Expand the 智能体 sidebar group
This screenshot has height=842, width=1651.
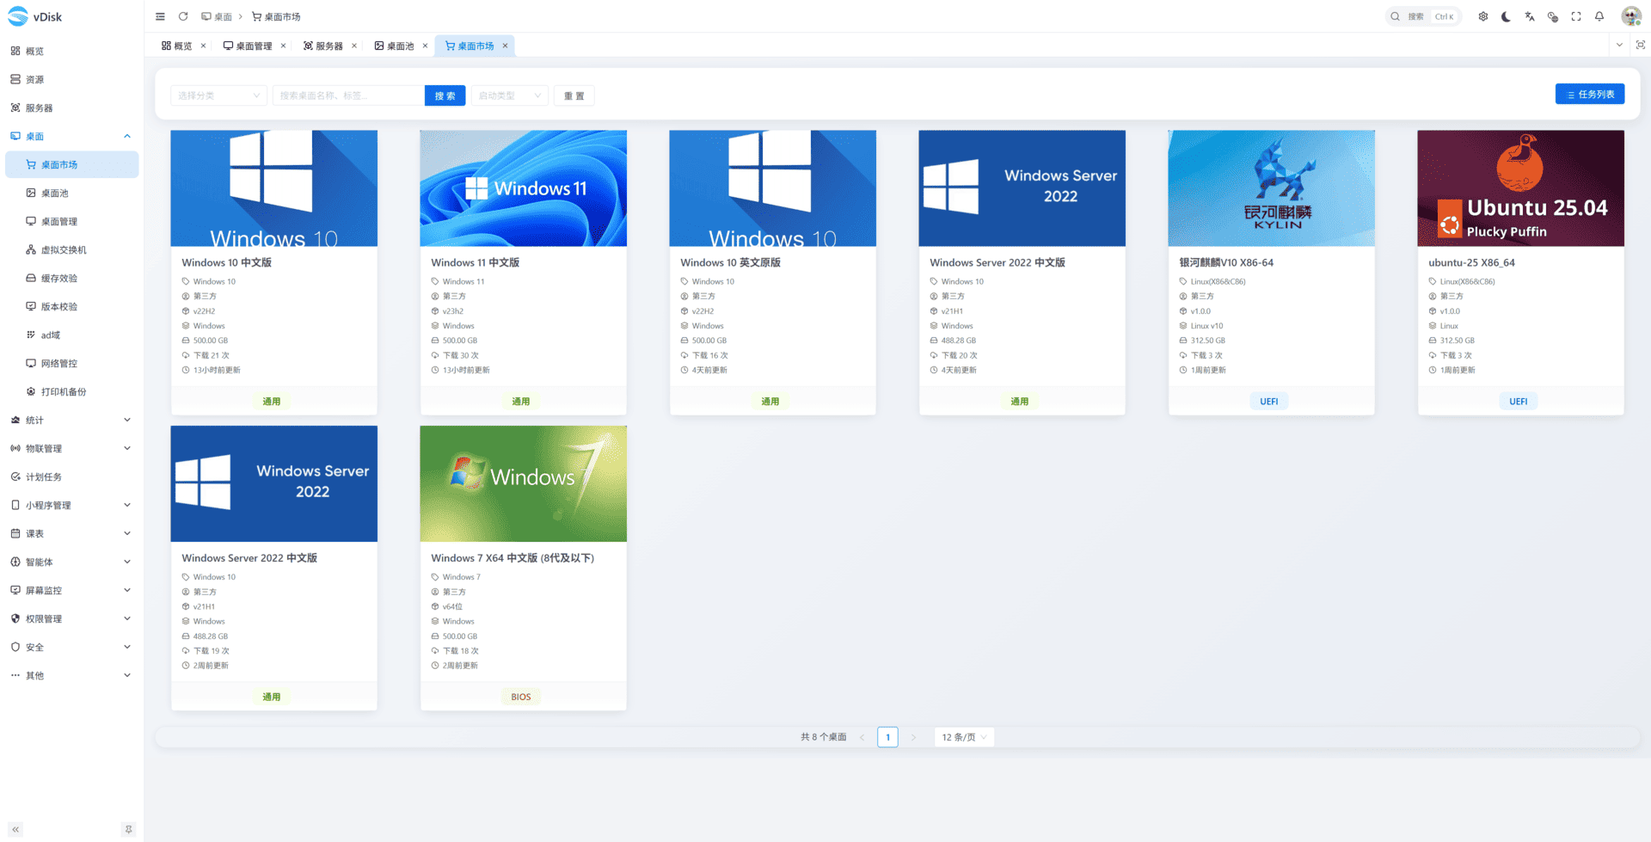pyautogui.click(x=71, y=562)
